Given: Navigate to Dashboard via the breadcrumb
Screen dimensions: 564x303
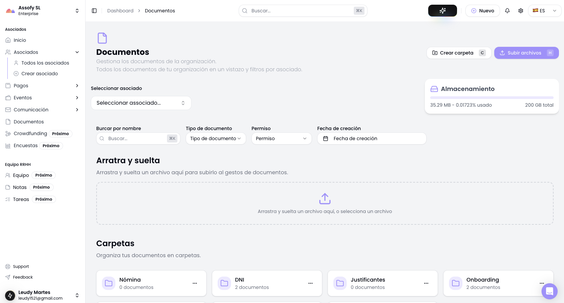Looking at the screenshot, I should click(x=120, y=10).
